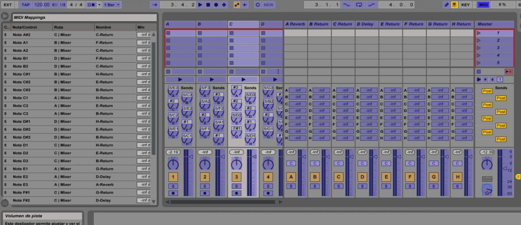Open the 1 Bar quantization dropdown
Screen dimensions: 521x225
pos(112,5)
